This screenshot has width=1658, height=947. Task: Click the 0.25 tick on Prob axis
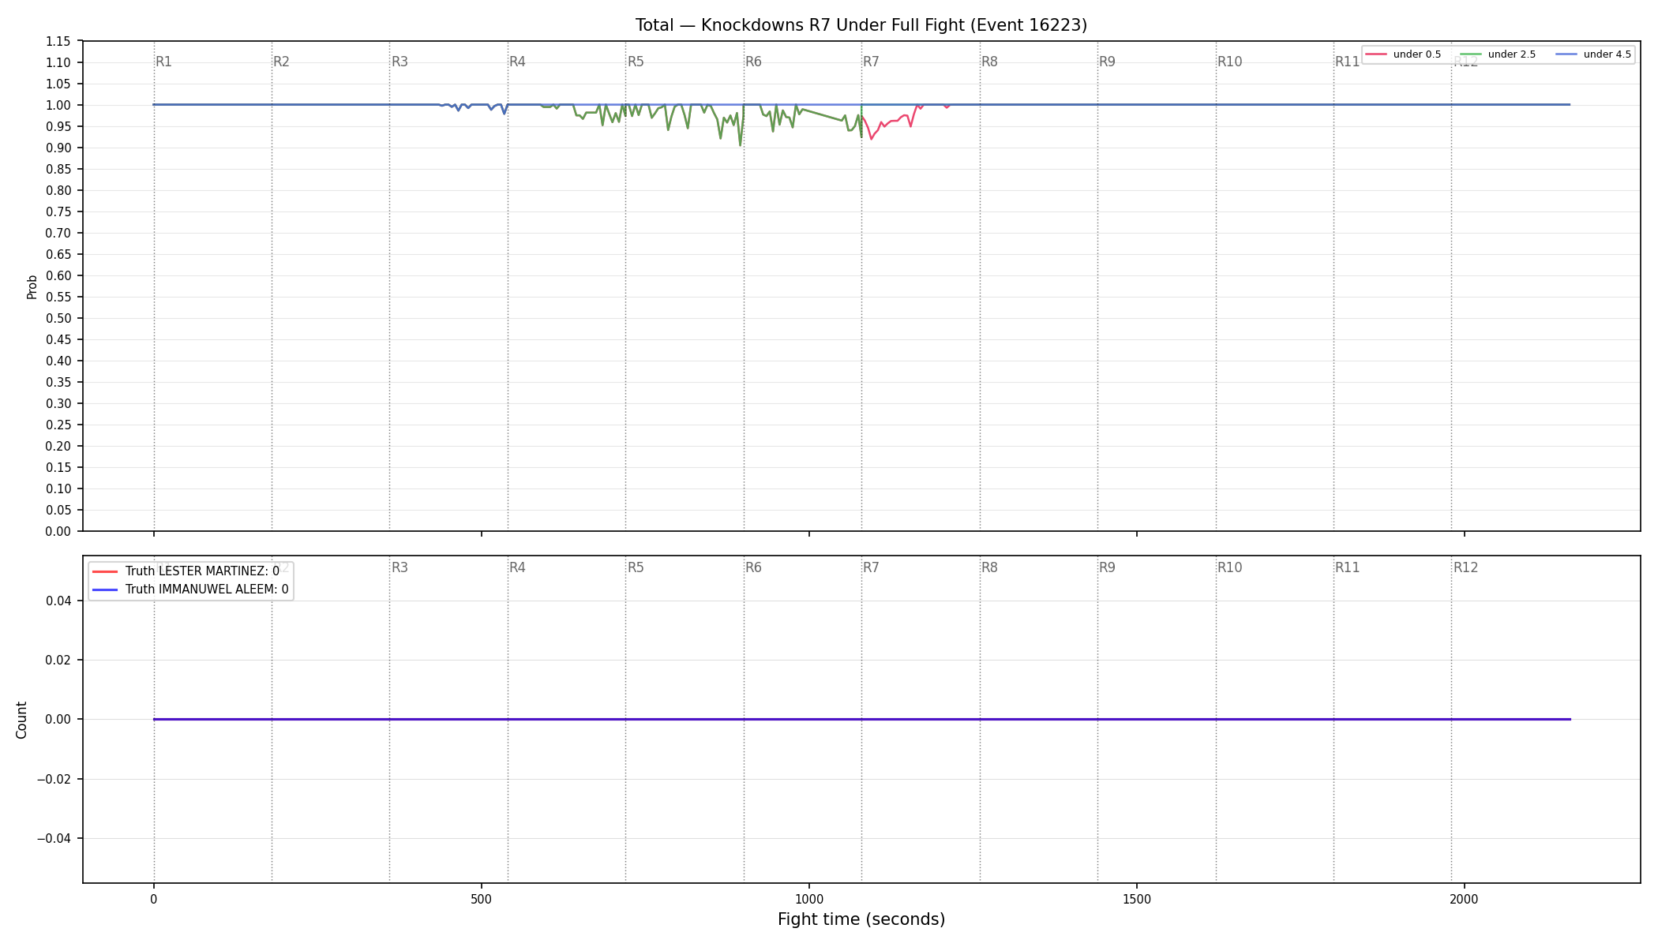pyautogui.click(x=58, y=425)
